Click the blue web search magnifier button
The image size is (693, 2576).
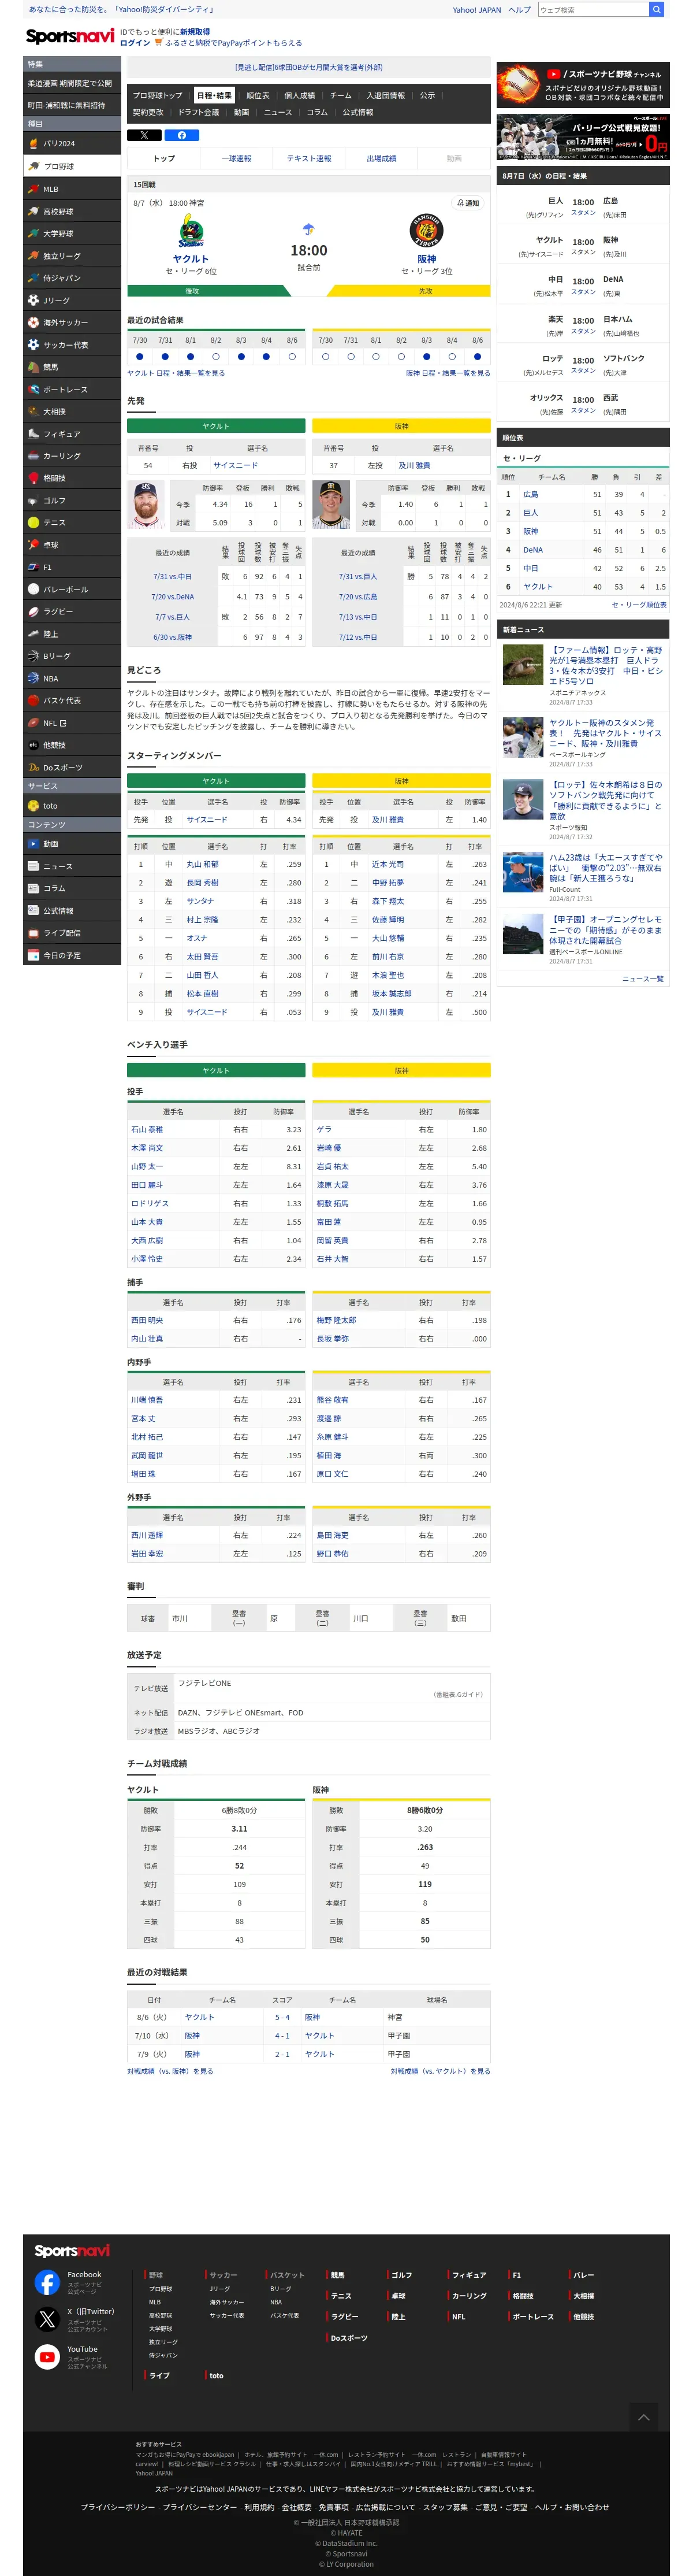(656, 10)
